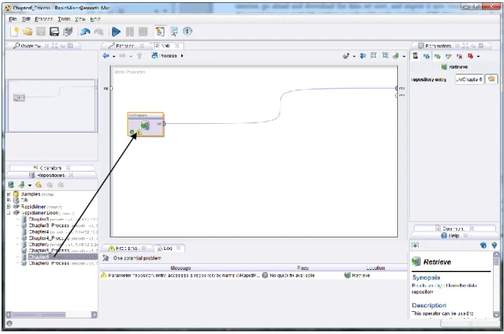Expand the Samples repository node
The height and width of the screenshot is (334, 504).
[9, 194]
